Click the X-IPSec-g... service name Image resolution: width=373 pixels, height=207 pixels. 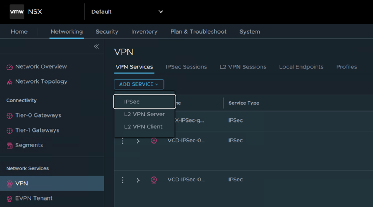point(189,120)
